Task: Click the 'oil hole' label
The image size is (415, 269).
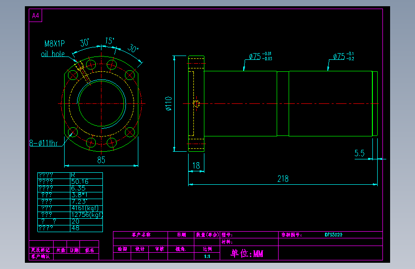Action: click(x=53, y=54)
